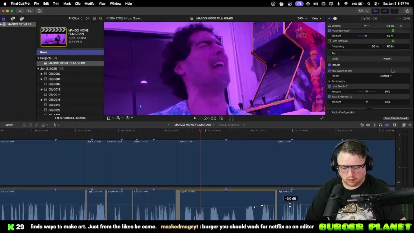Click the browser search magnifier icon
The image size is (414, 233).
click(101, 18)
